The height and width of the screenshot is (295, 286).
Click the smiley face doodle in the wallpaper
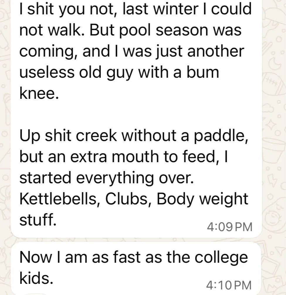[273, 217]
